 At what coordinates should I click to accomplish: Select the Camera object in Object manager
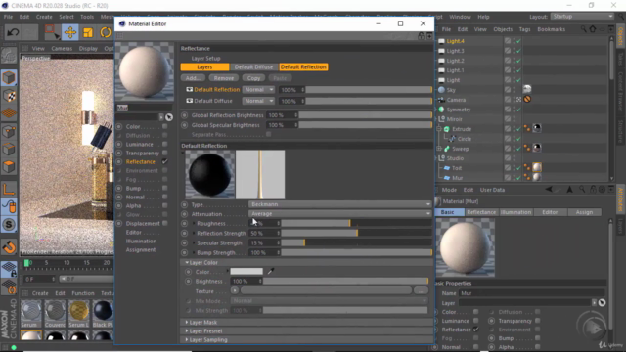tap(456, 100)
